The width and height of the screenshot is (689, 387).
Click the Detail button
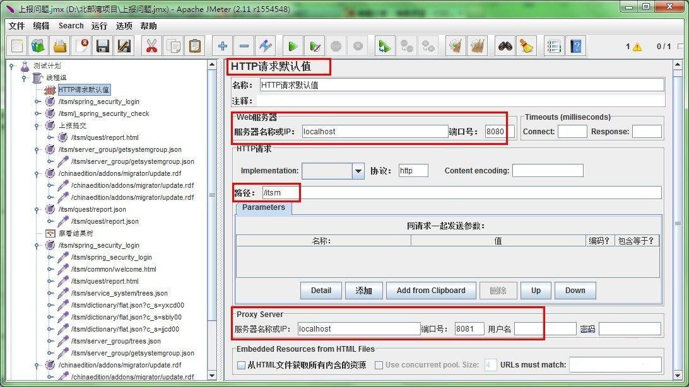321,291
